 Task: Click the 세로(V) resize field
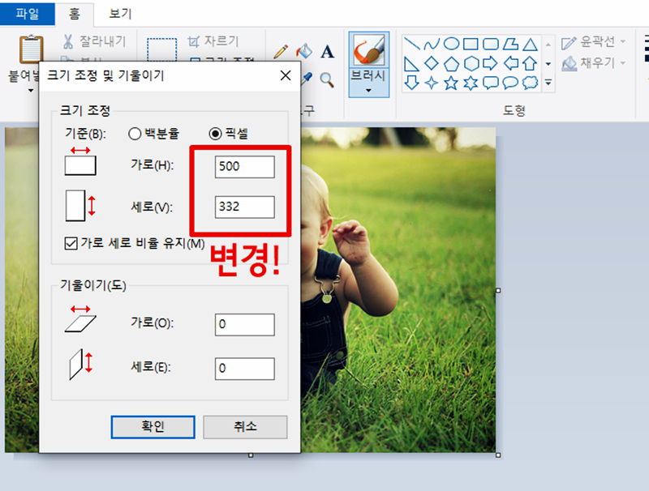[x=245, y=207]
